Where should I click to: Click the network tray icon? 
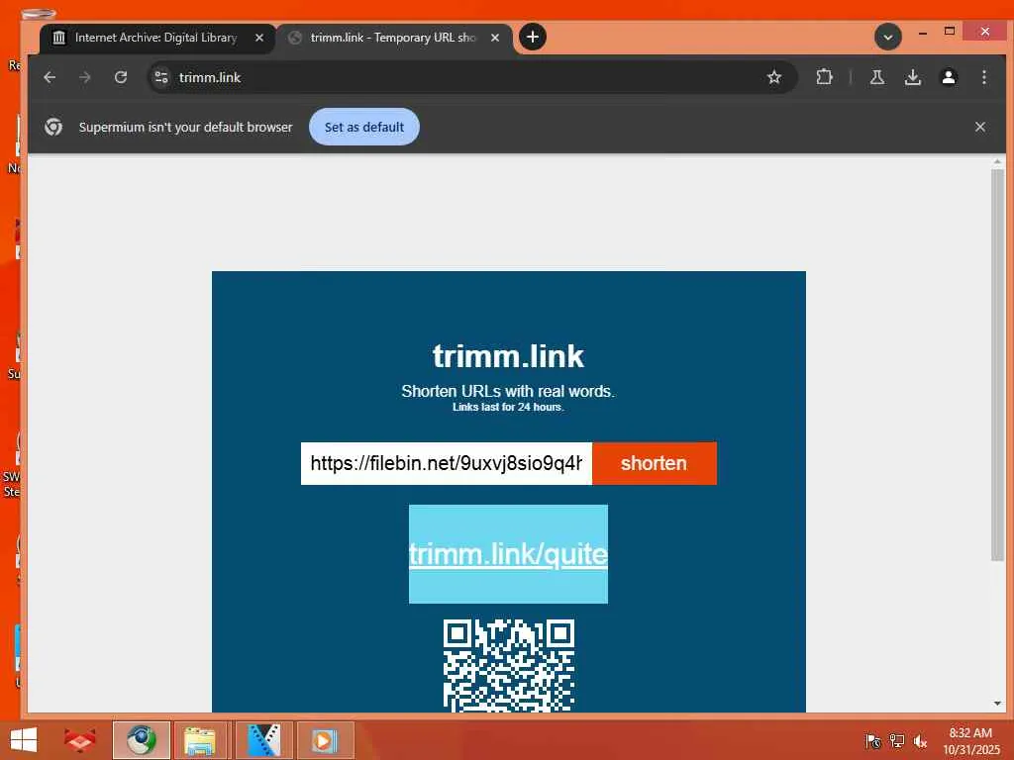pos(896,740)
